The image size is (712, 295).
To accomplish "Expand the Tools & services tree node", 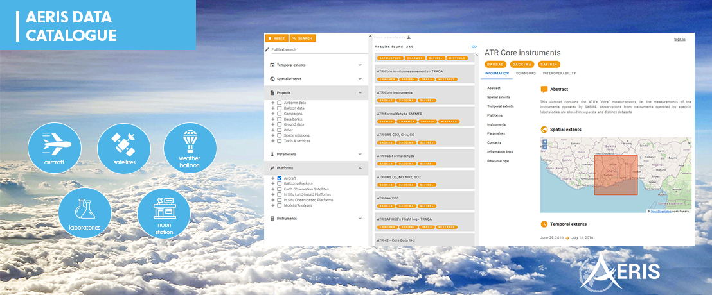I will click(x=273, y=141).
